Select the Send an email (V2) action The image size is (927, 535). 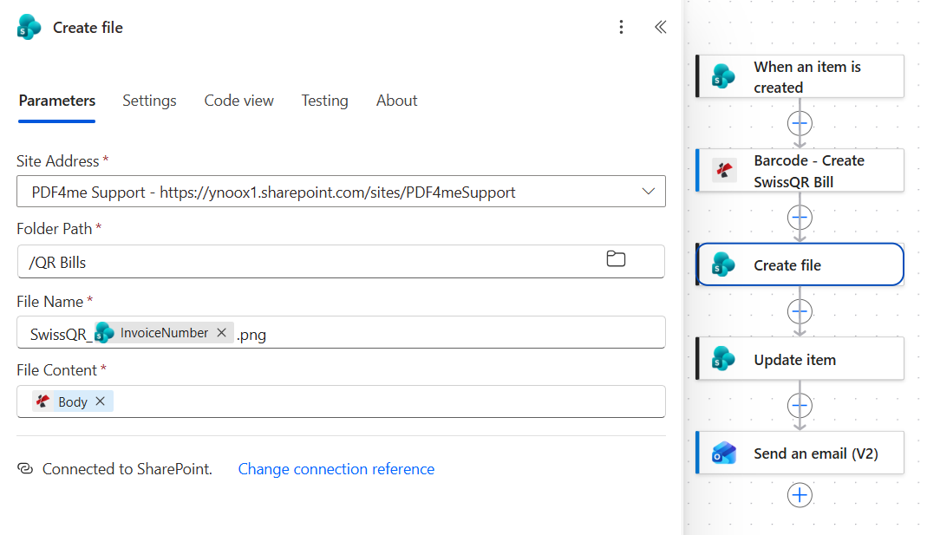pyautogui.click(x=800, y=453)
